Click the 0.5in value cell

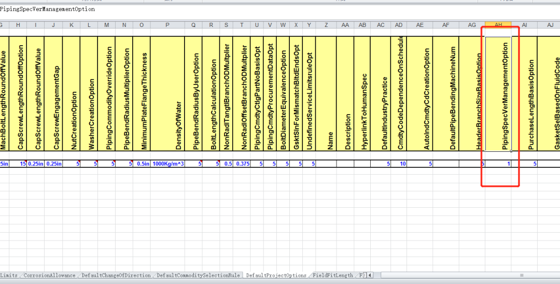click(x=142, y=164)
